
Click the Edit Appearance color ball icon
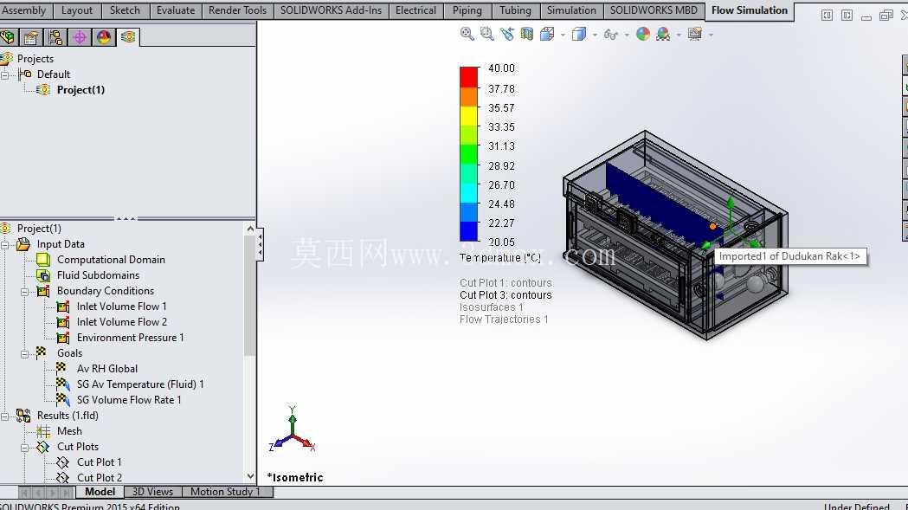(x=643, y=34)
